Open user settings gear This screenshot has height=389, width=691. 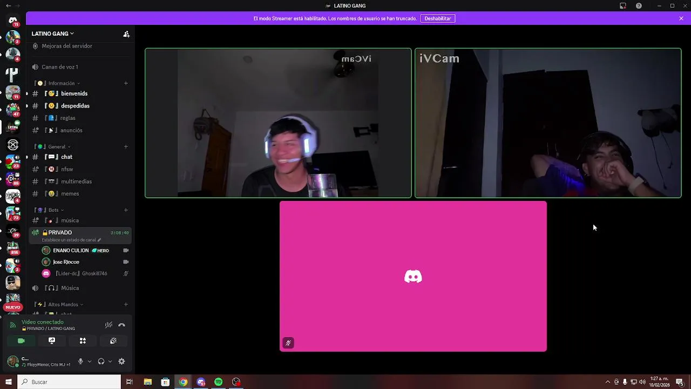tap(121, 361)
